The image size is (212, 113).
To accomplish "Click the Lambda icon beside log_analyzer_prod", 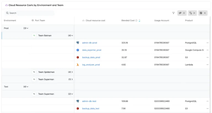I will pos(78,65).
